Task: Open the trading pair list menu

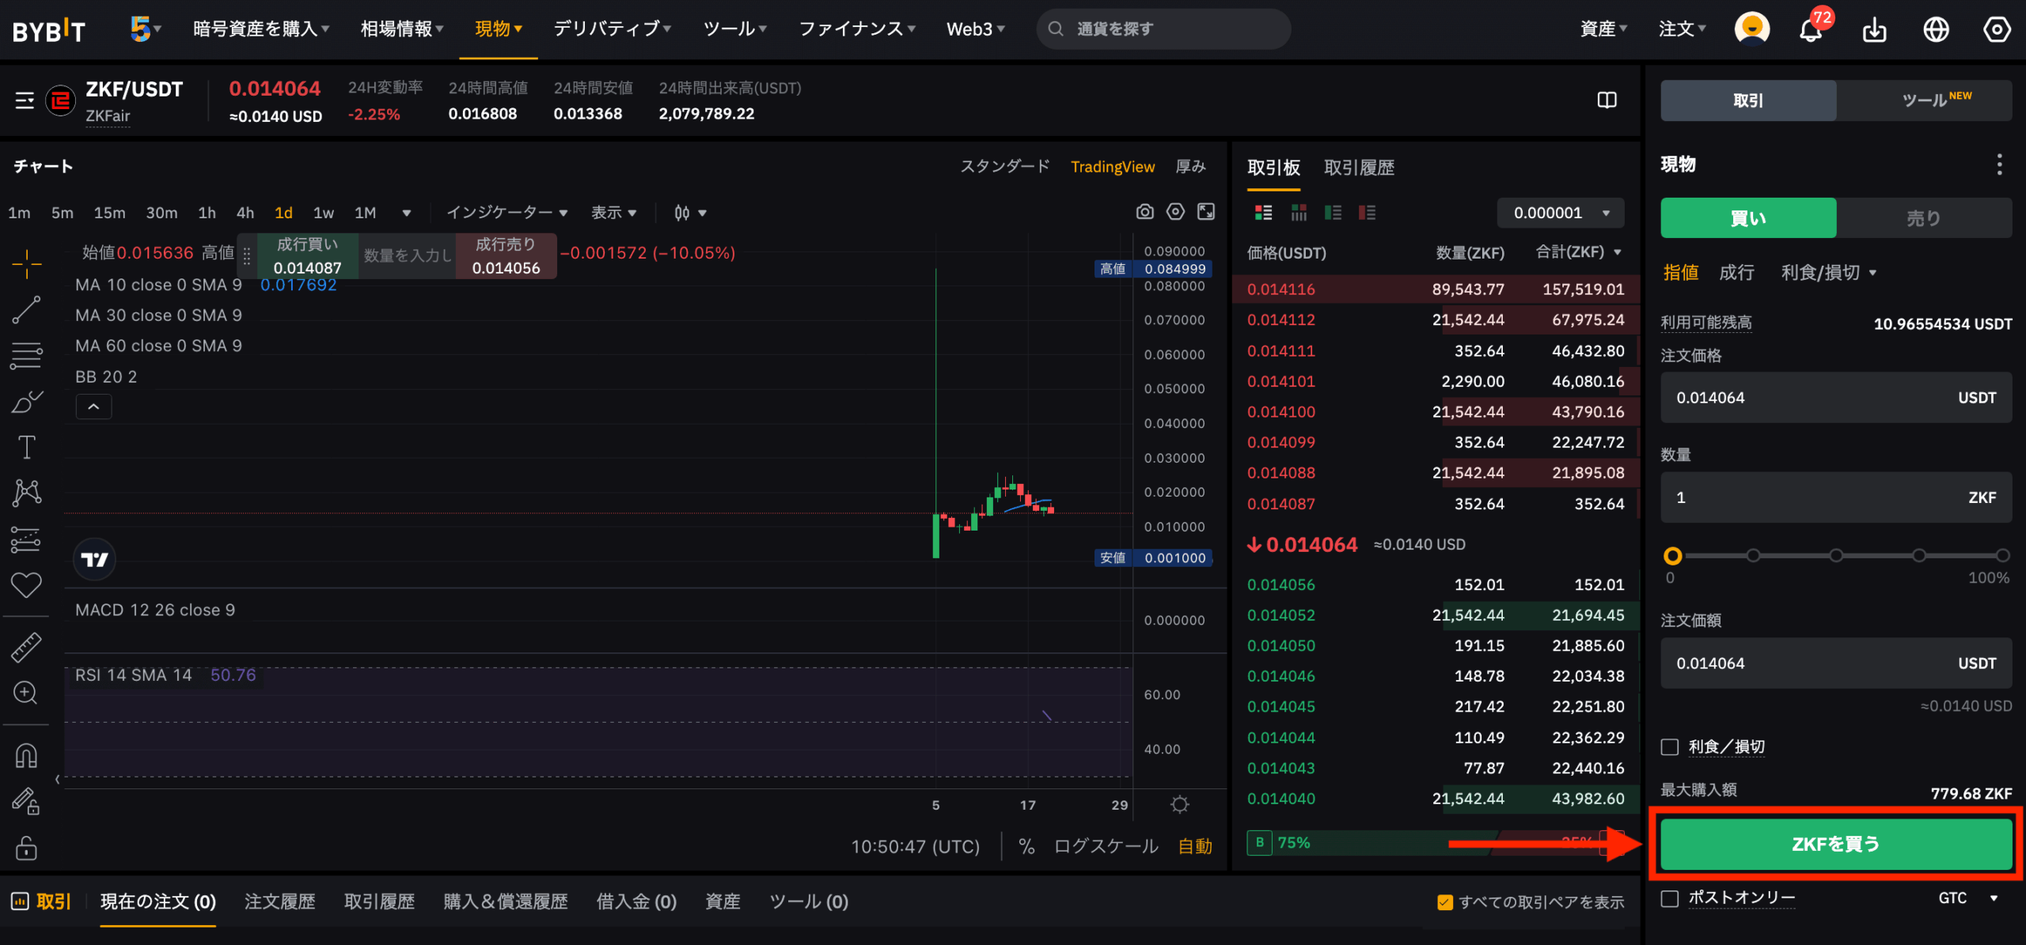Action: [25, 100]
